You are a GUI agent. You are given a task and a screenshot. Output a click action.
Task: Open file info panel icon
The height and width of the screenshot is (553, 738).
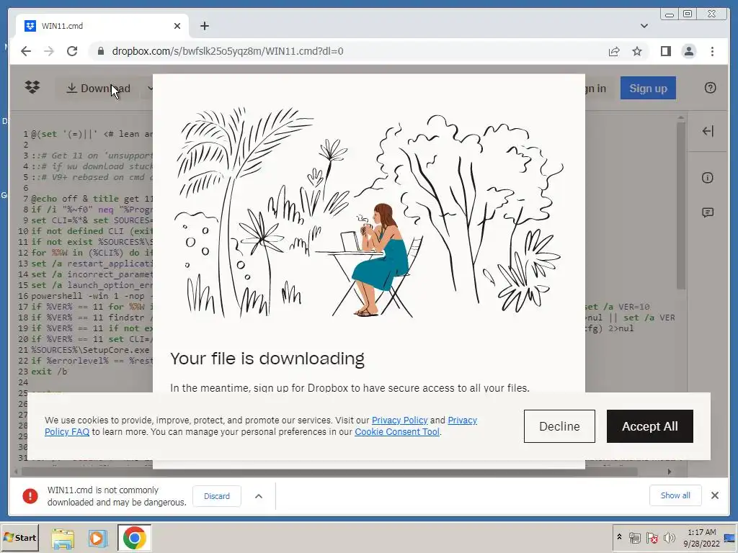pos(708,178)
